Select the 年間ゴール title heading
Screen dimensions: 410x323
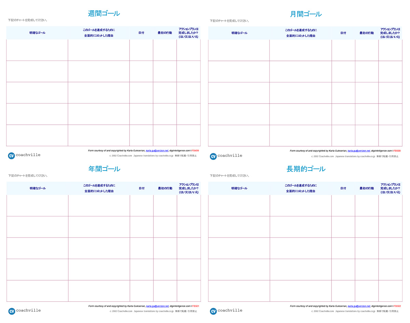(104, 169)
